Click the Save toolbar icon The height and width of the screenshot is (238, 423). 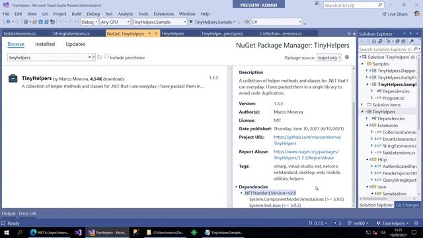pyautogui.click(x=40, y=22)
